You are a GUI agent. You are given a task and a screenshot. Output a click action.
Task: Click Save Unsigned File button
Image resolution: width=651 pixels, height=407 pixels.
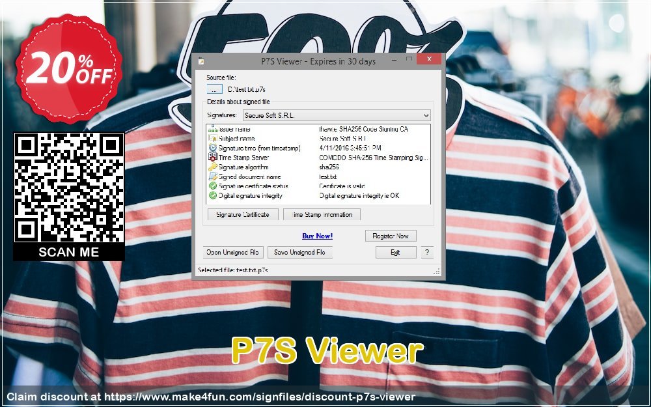pyautogui.click(x=299, y=252)
